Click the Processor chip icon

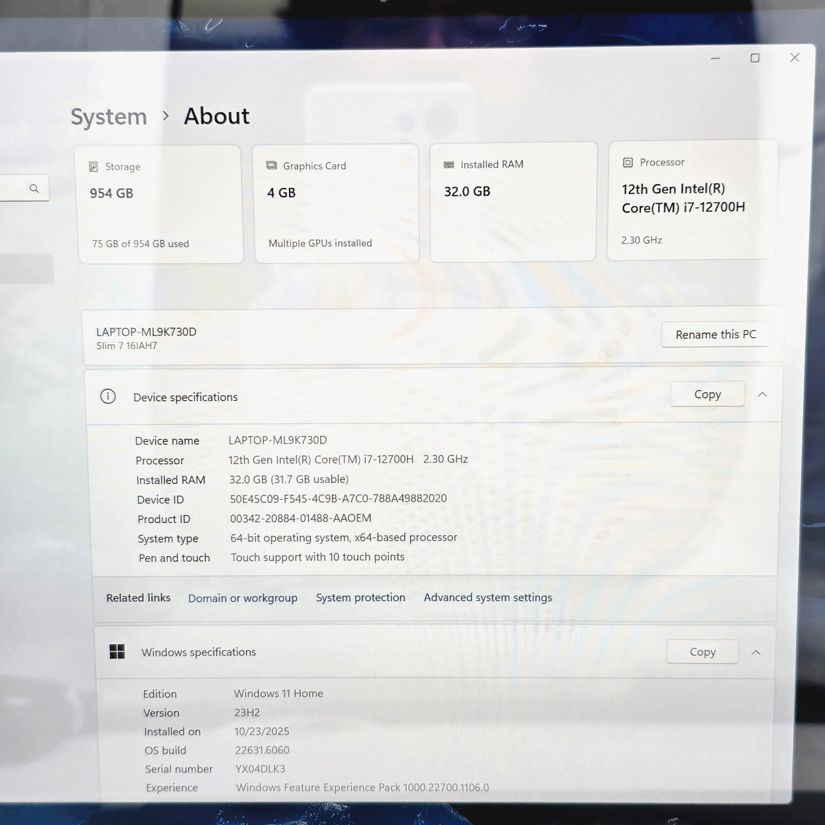tap(627, 163)
